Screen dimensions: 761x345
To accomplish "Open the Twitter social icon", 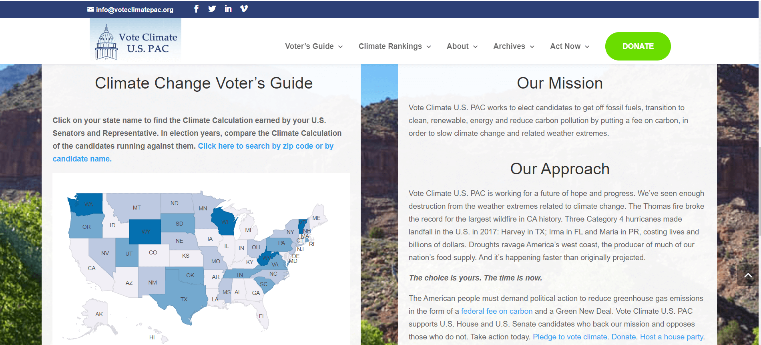I will tap(212, 9).
